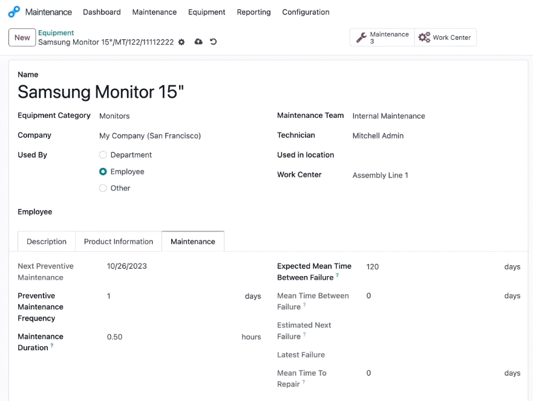Viewport: 533px width, 401px height.
Task: Select the Department radio option
Action: click(x=103, y=155)
